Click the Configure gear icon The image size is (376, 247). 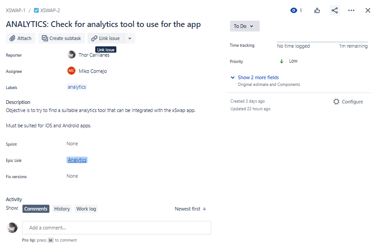pyautogui.click(x=336, y=102)
